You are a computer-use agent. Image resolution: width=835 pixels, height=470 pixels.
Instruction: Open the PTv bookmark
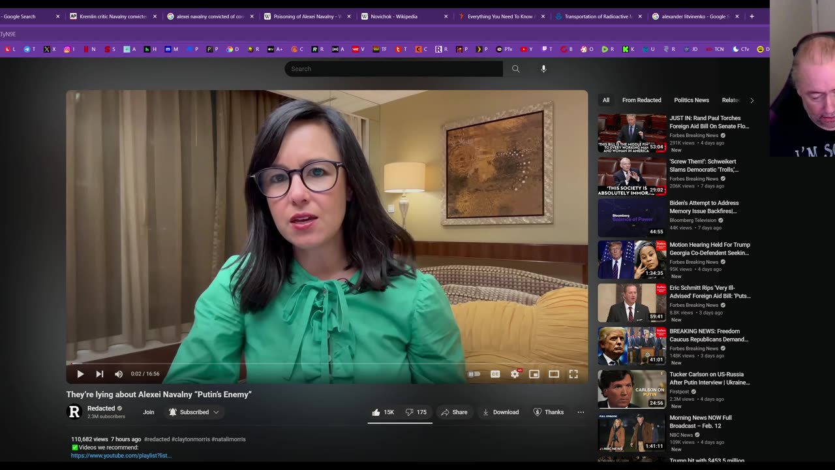504,49
